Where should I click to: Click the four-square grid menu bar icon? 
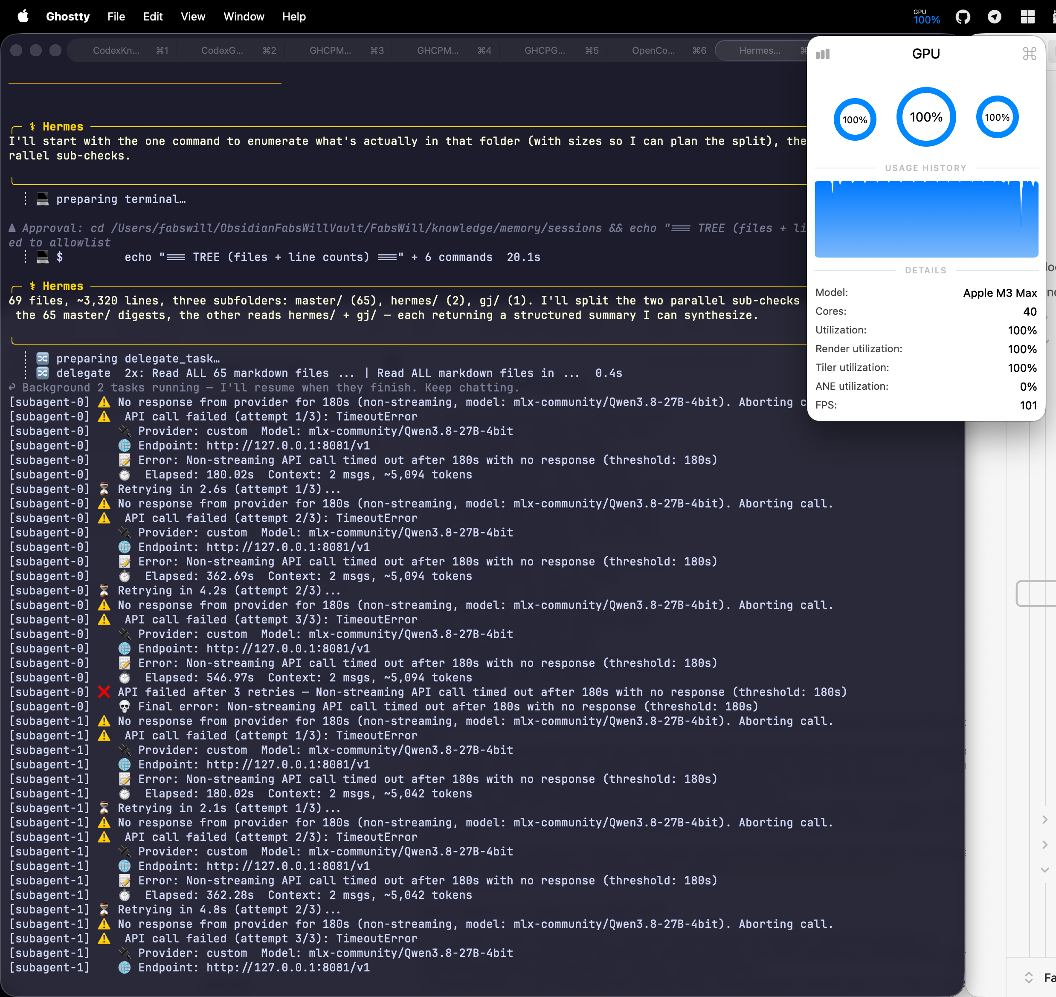(x=1027, y=17)
